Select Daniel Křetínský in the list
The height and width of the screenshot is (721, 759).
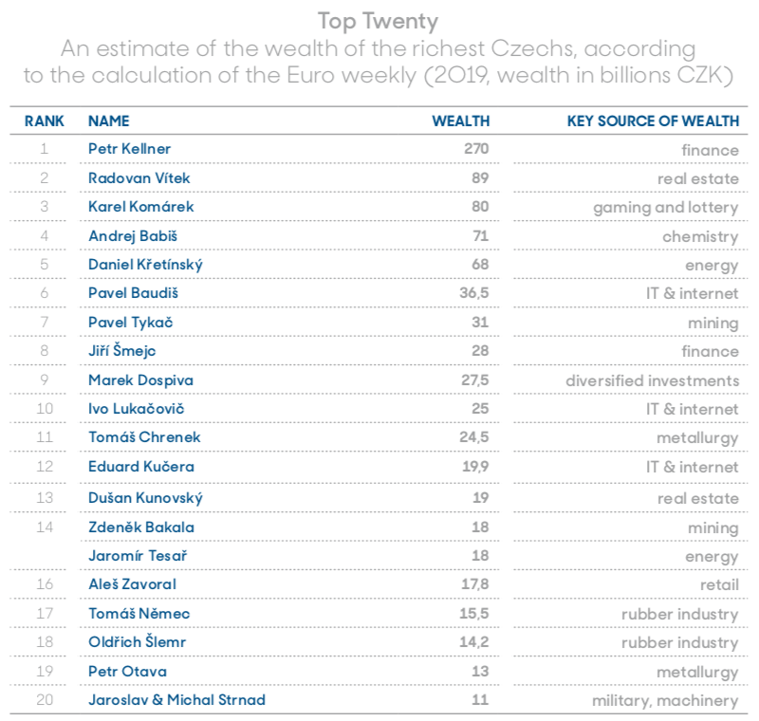(x=145, y=265)
